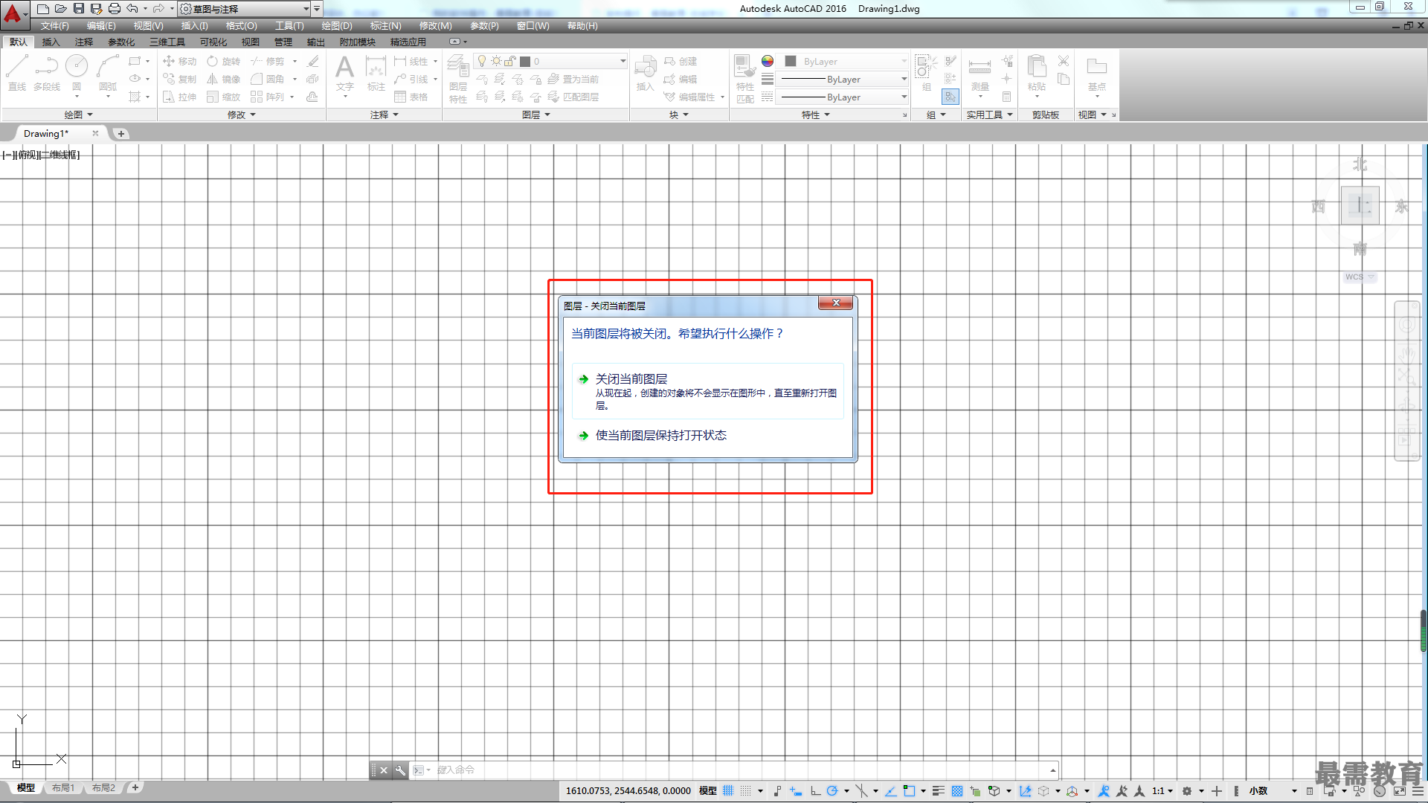The width and height of the screenshot is (1428, 803).
Task: Click 编辑属性 block button
Action: pyautogui.click(x=690, y=97)
